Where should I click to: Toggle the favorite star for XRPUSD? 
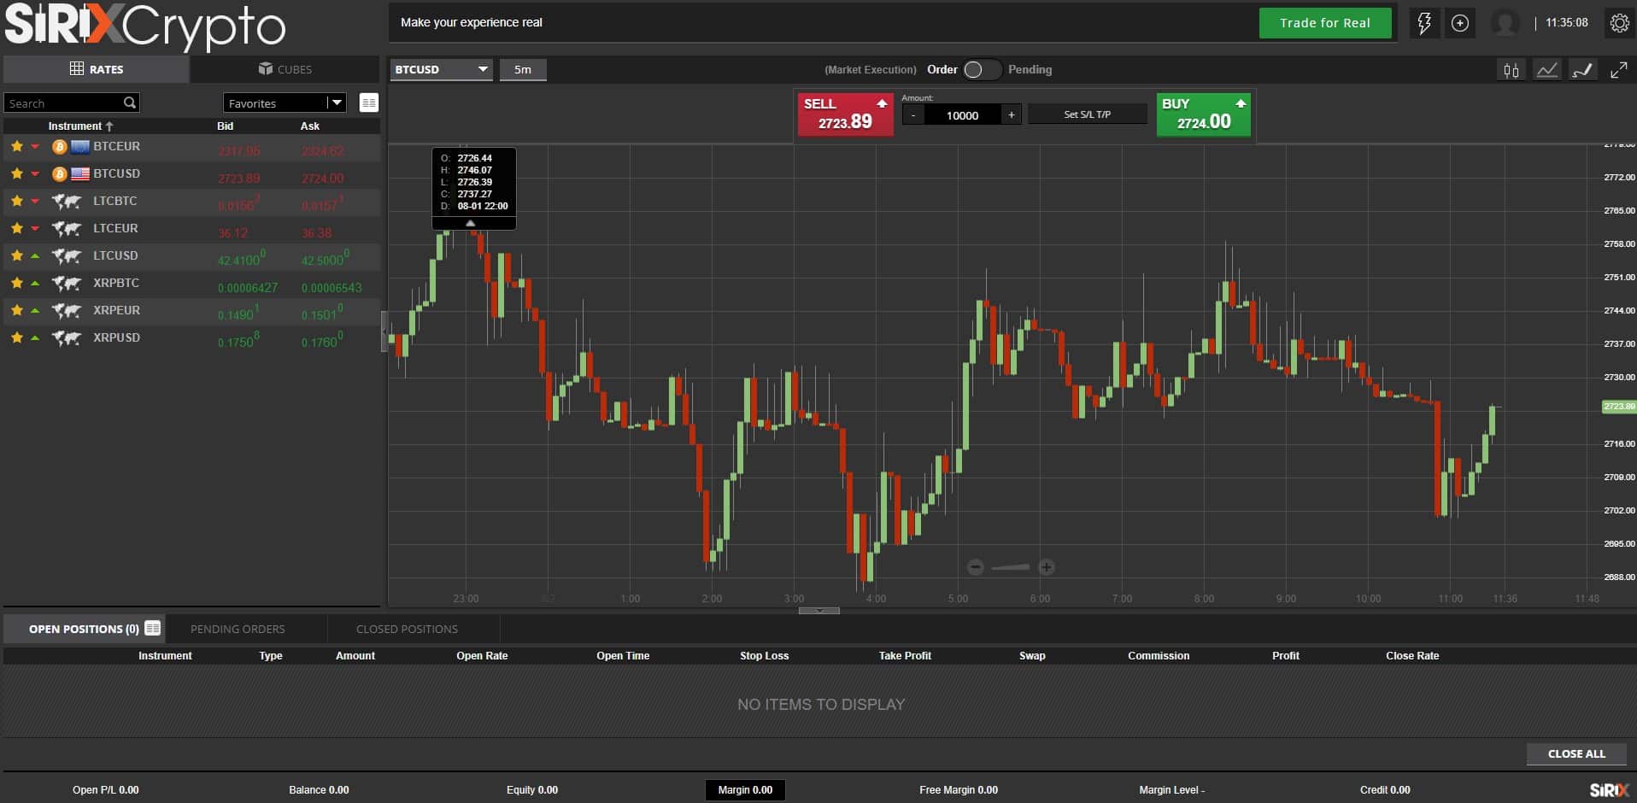coord(16,338)
